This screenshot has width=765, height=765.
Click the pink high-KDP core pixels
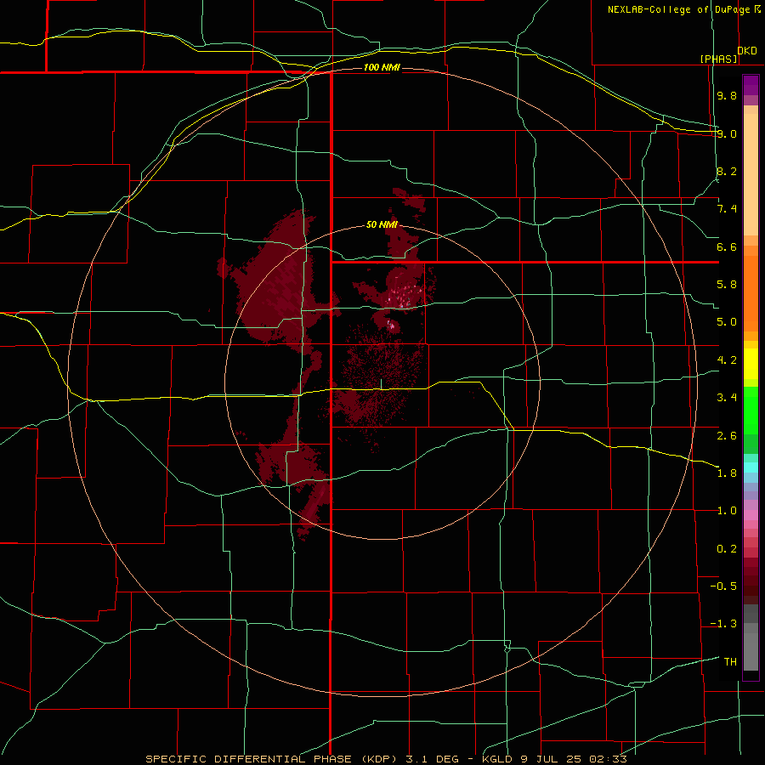[x=405, y=296]
